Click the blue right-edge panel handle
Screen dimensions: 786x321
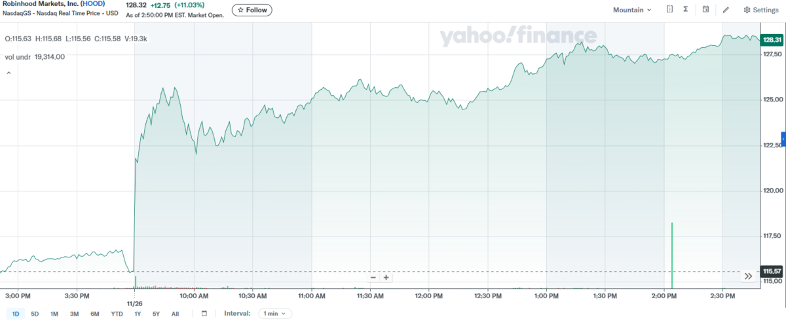coord(783,140)
